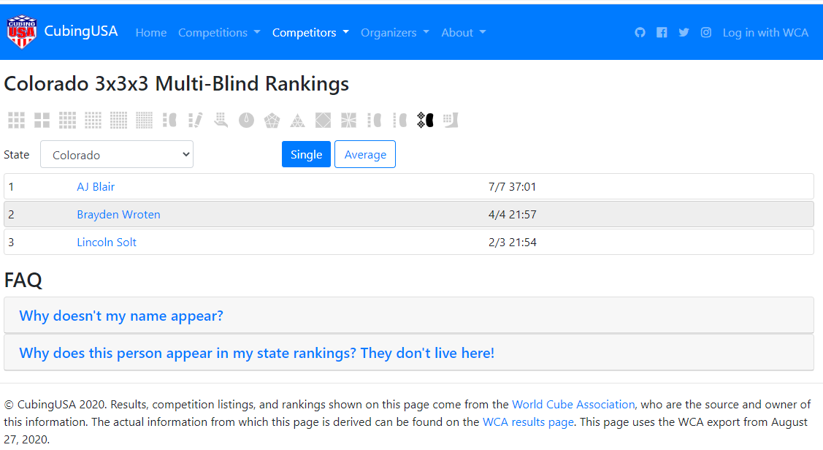
Task: Select the 3x3x3 One-Handed event icon
Action: (x=221, y=121)
